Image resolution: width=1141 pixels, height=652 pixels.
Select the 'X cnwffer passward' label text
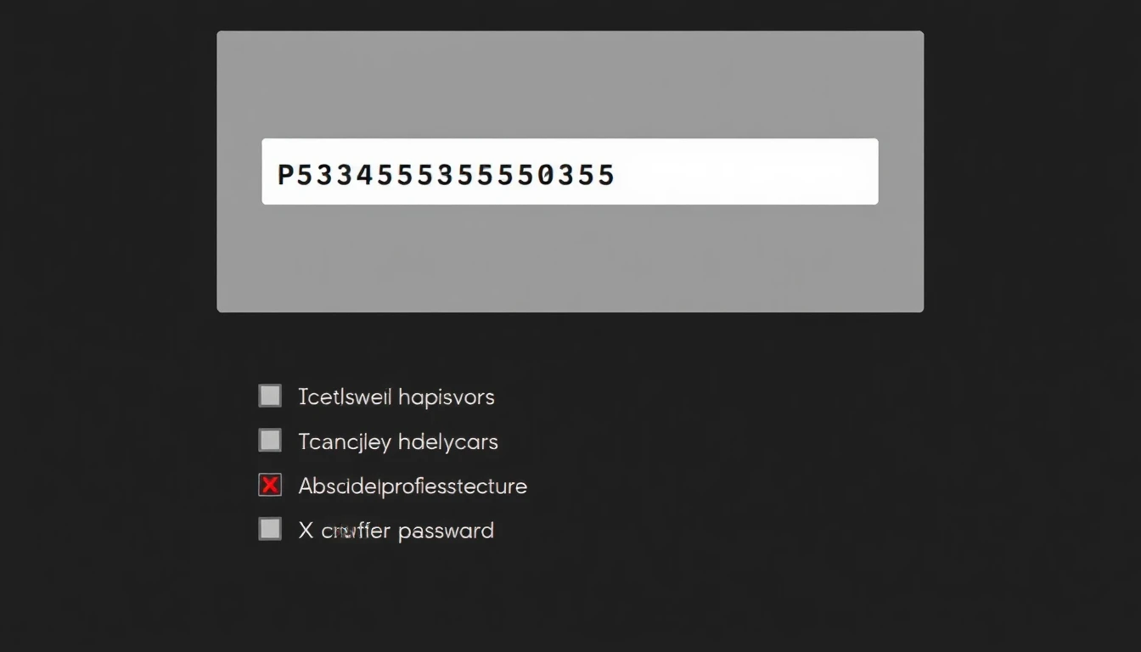coord(396,529)
